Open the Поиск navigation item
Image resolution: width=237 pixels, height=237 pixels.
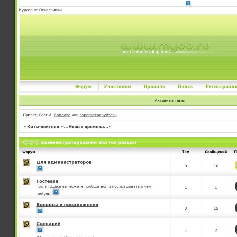tap(185, 86)
